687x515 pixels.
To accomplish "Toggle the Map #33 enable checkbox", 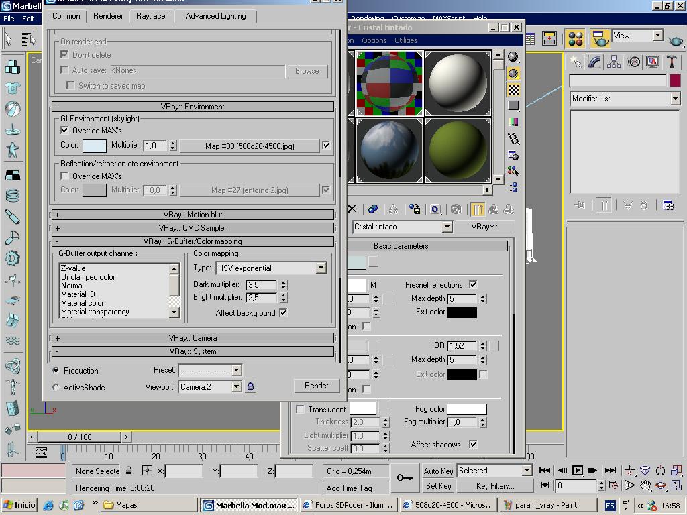I will click(x=326, y=145).
